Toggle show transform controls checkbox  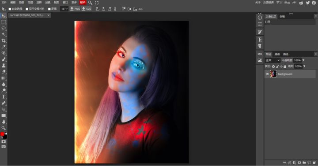[x=27, y=9]
